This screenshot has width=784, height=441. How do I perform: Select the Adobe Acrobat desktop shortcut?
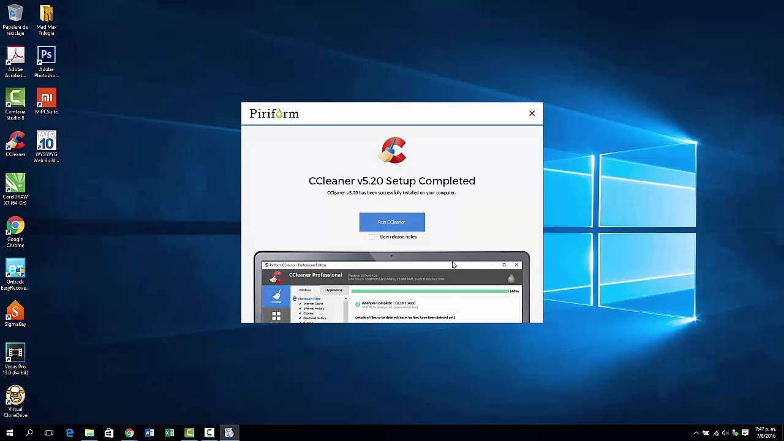pyautogui.click(x=15, y=62)
